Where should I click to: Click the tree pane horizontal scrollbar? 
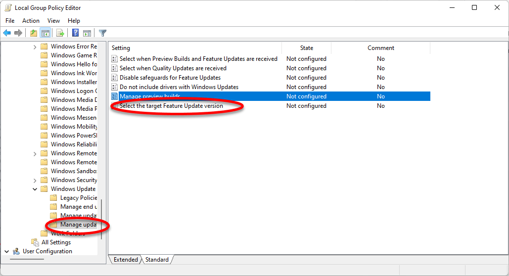[27, 259]
